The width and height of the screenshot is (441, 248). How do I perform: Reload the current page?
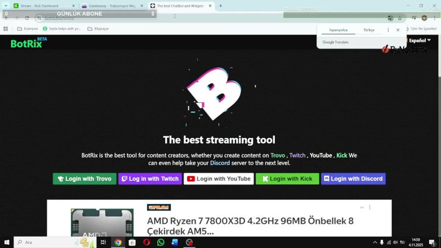tap(27, 18)
